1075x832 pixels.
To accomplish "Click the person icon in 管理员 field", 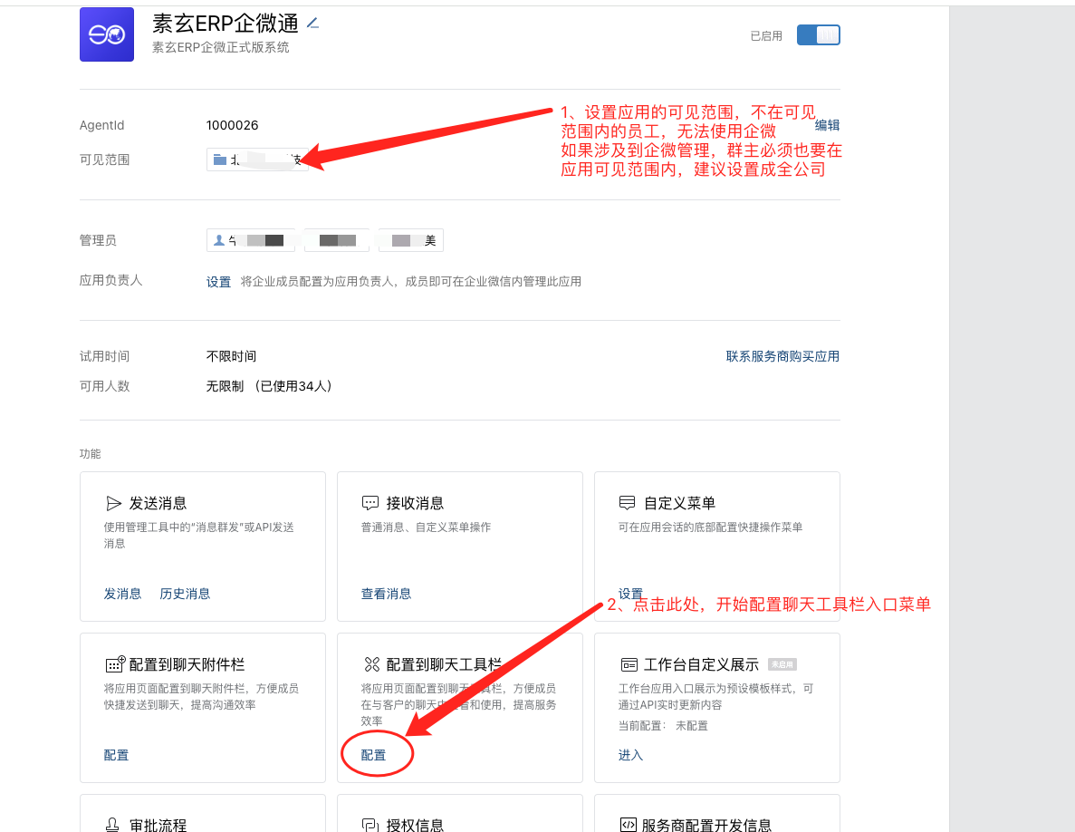I will click(219, 240).
